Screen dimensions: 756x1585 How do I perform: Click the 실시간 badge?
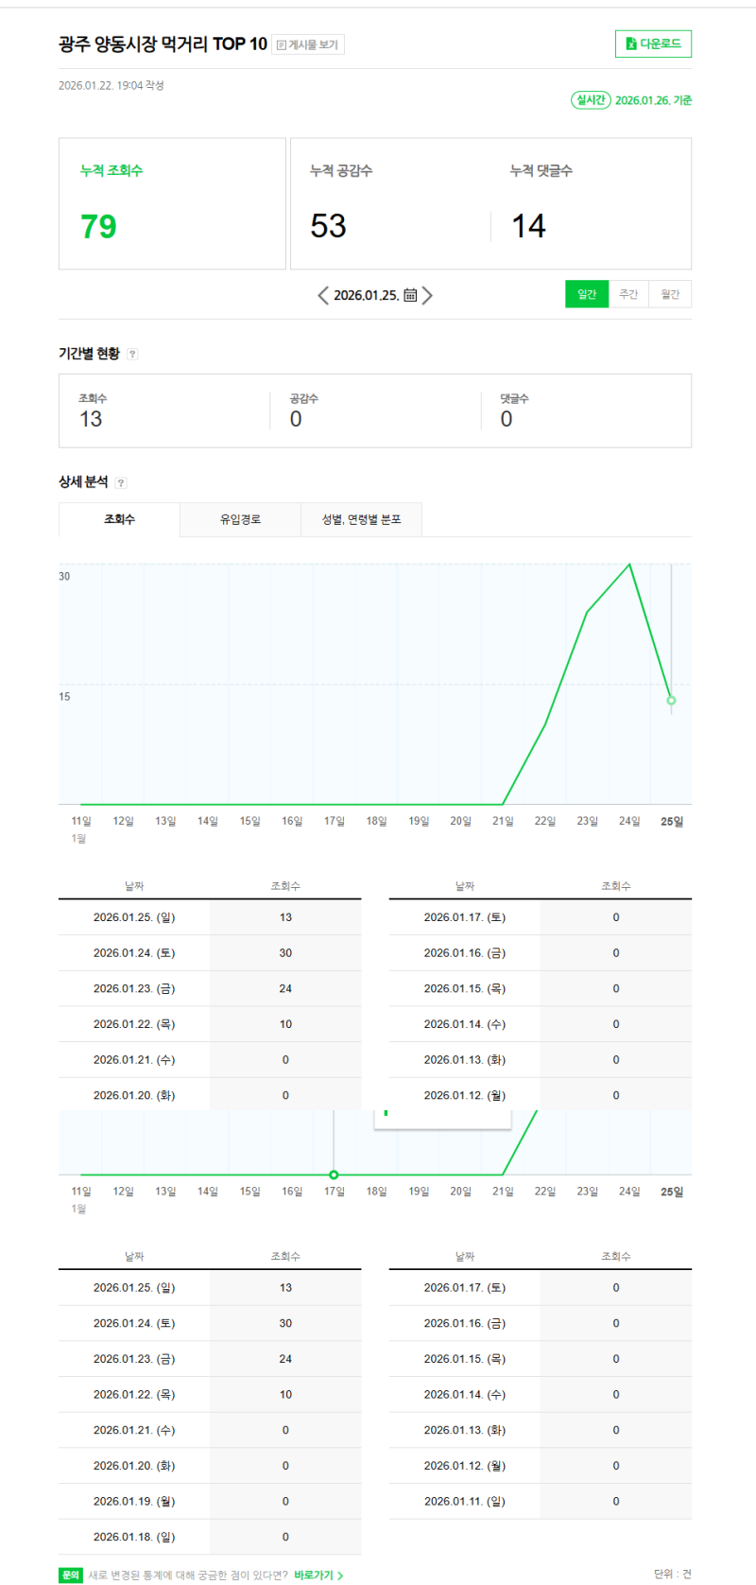coord(591,99)
